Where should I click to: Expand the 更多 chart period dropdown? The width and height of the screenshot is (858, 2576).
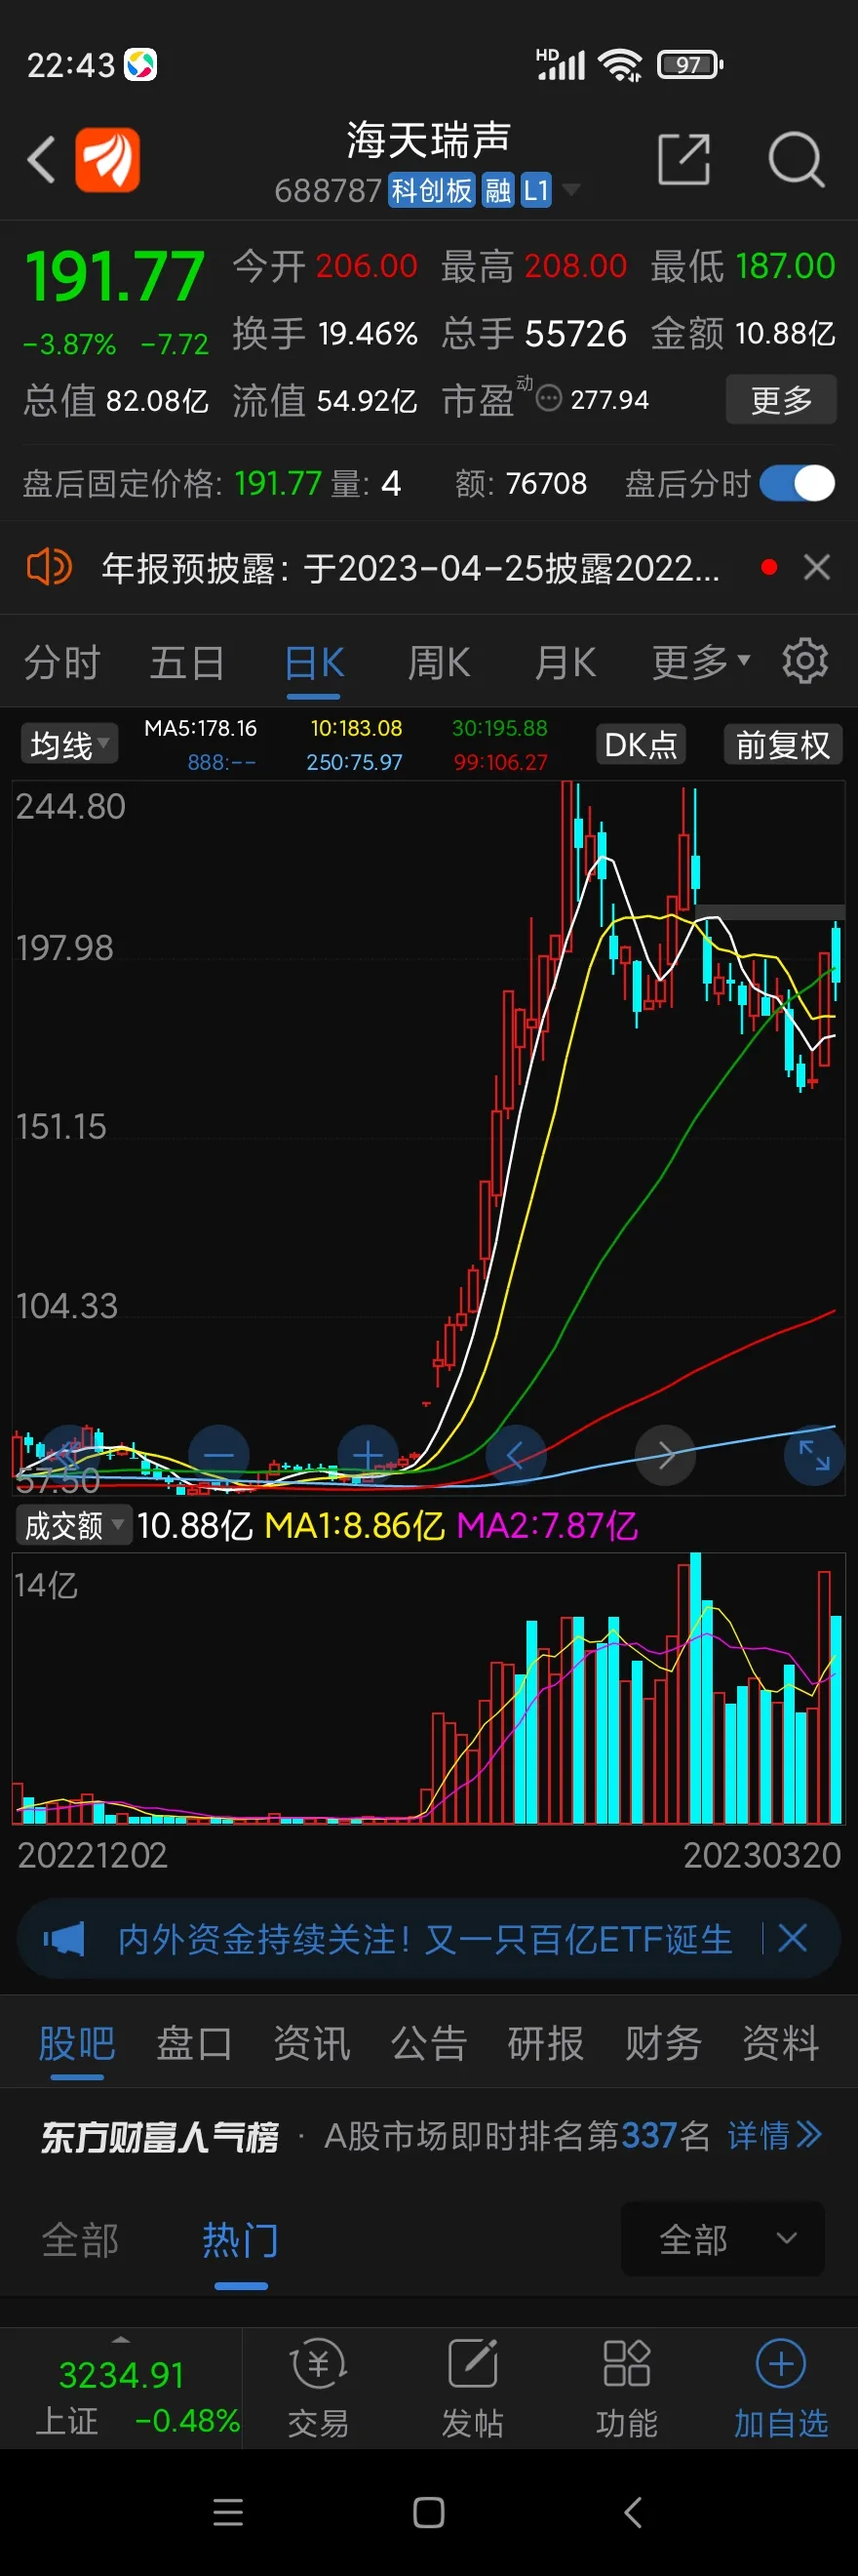click(700, 662)
